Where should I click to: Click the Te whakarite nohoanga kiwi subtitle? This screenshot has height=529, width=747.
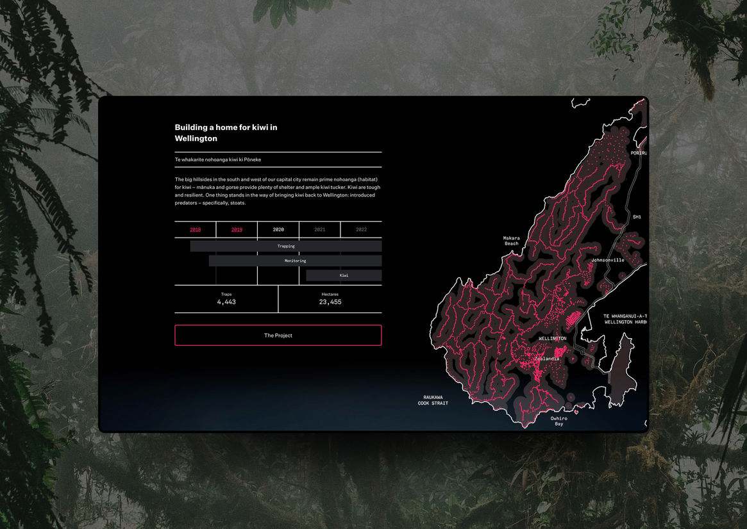pos(218,159)
